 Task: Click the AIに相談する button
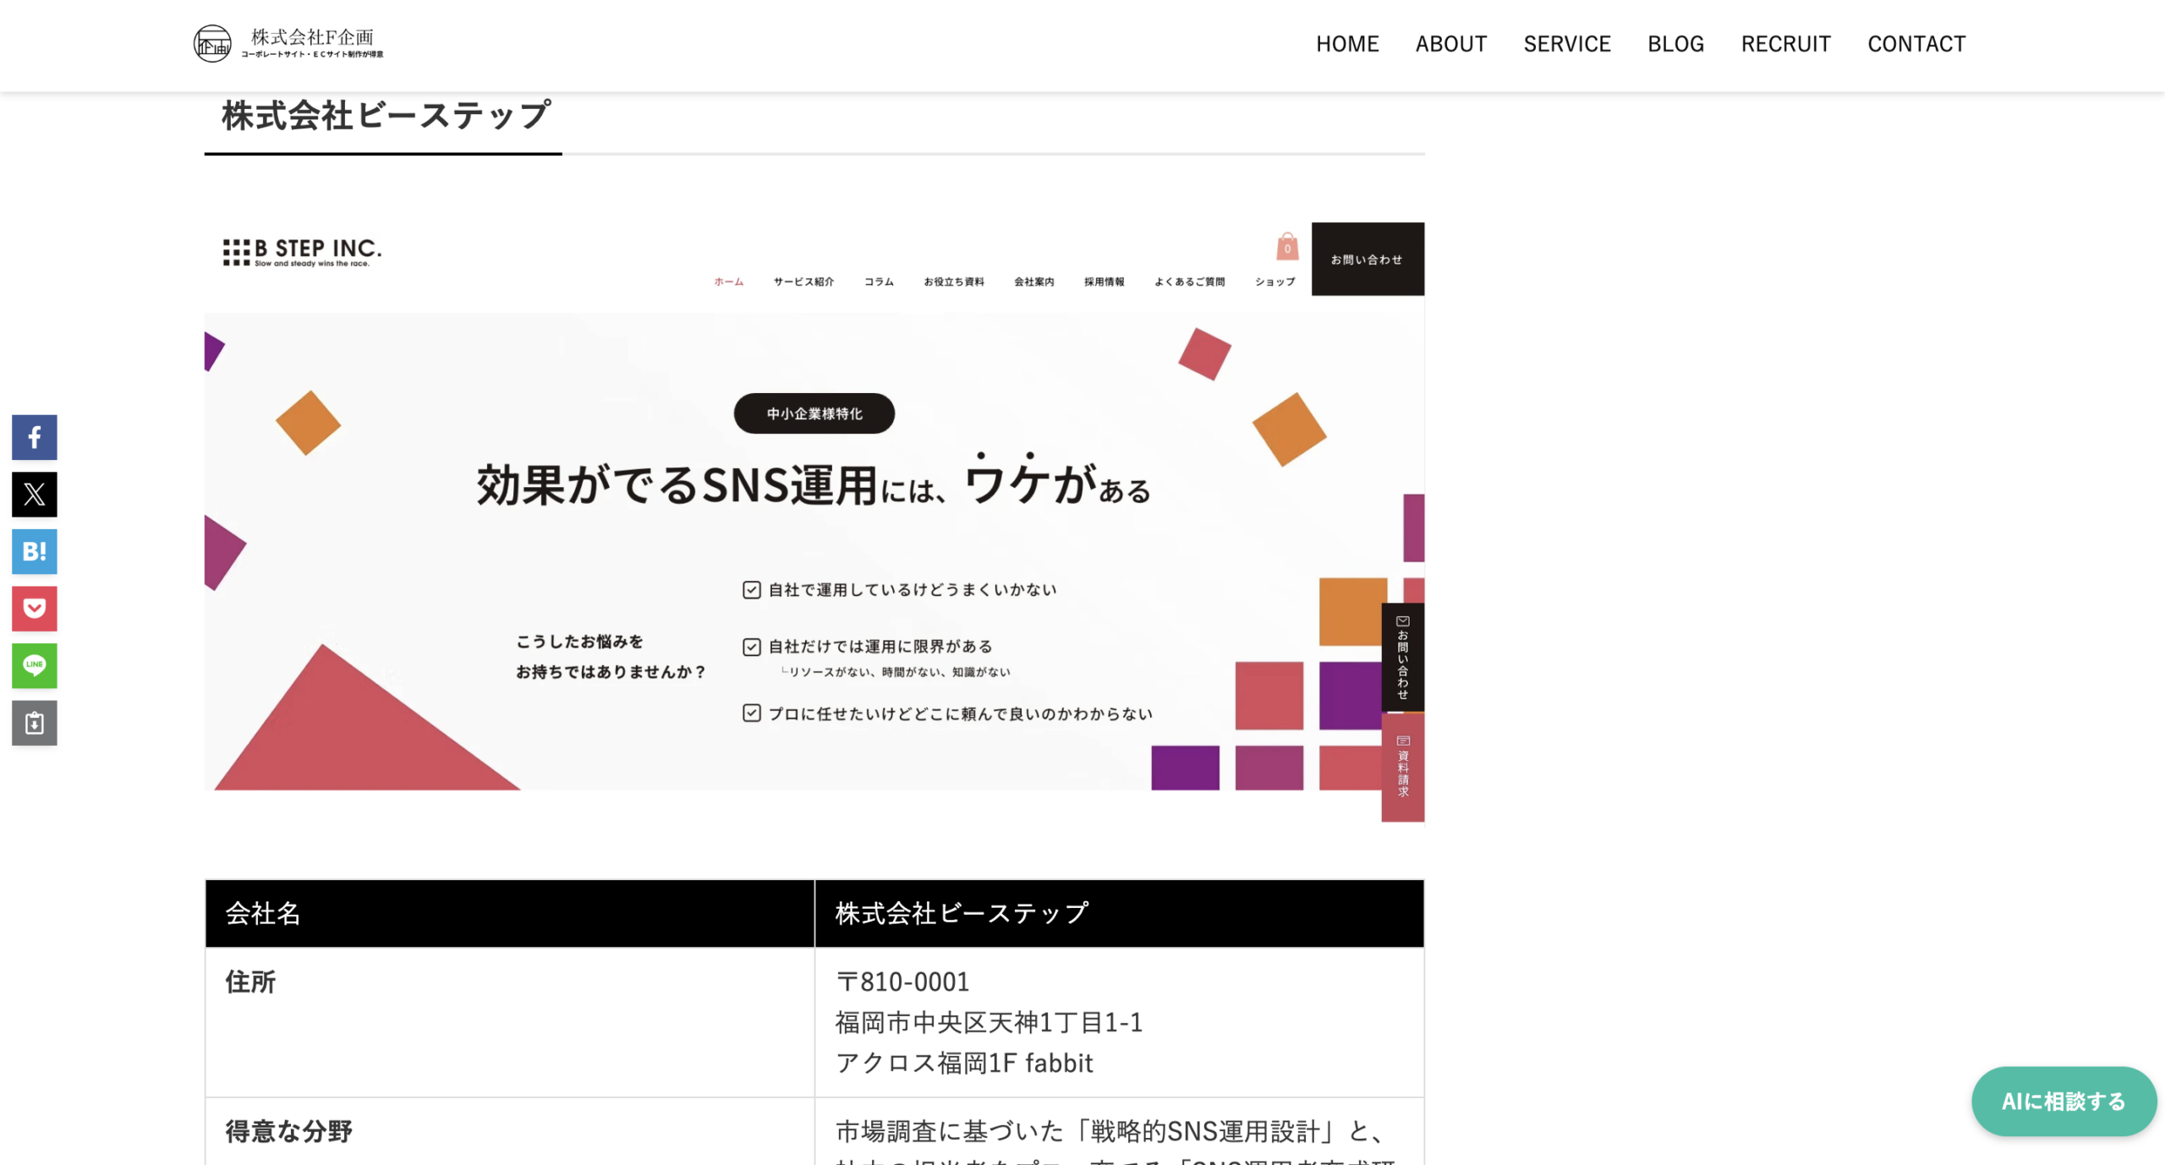click(2064, 1101)
